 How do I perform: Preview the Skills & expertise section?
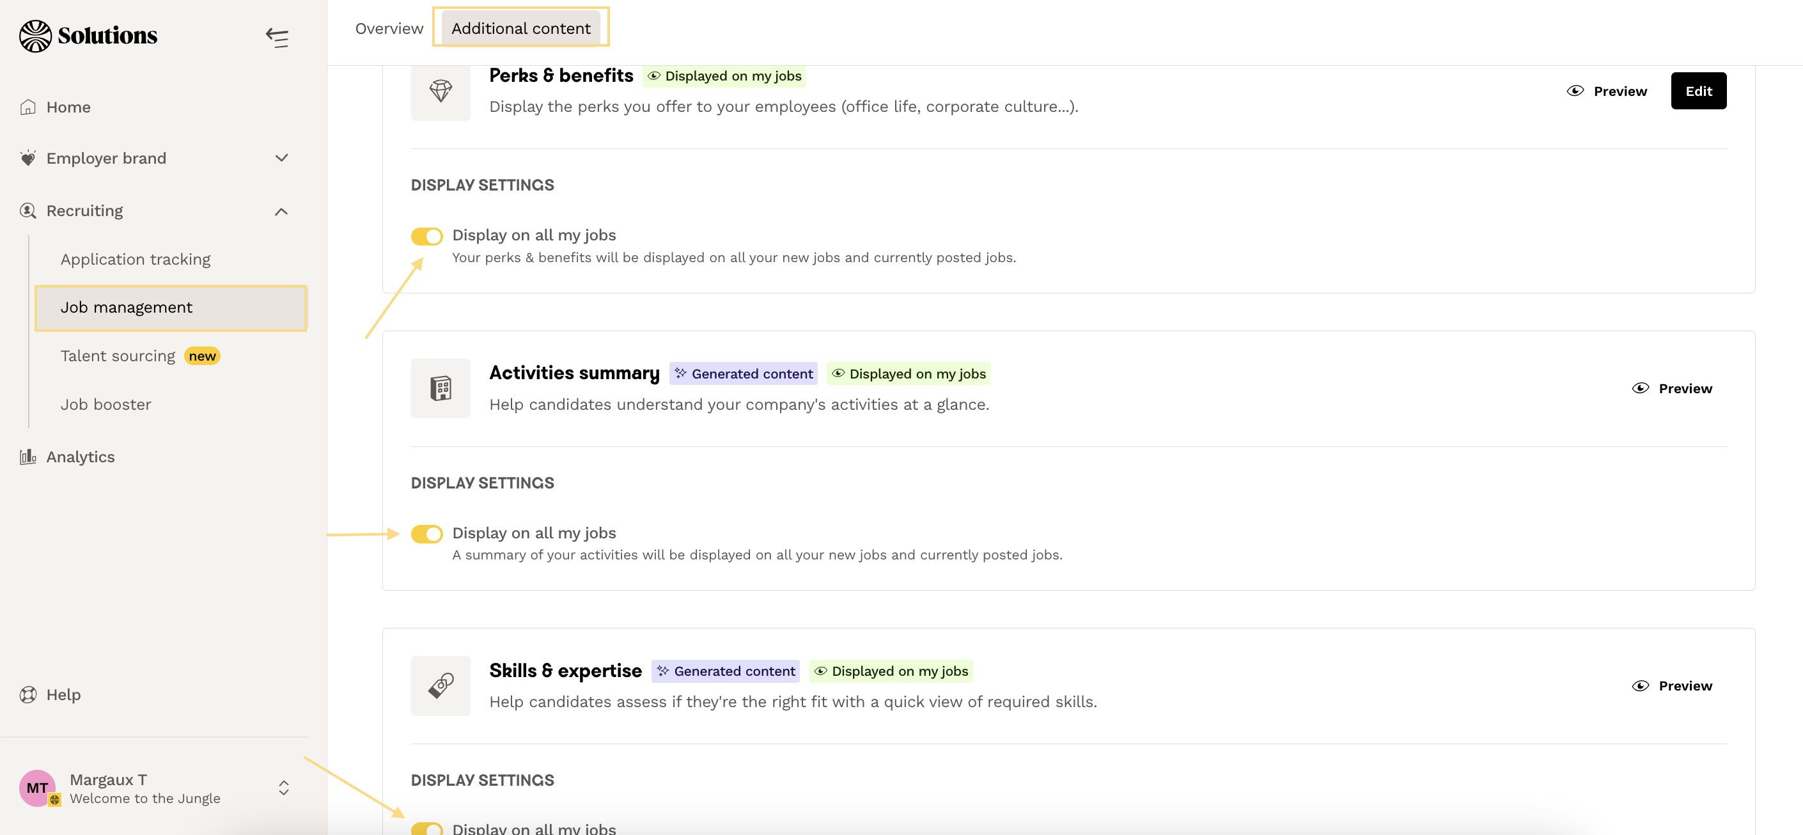click(1671, 686)
